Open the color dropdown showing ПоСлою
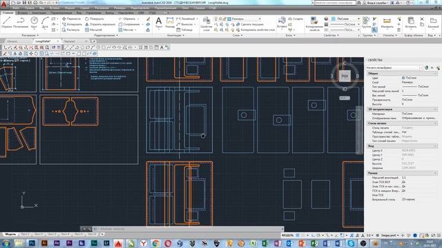The image size is (442, 248). pos(345,19)
